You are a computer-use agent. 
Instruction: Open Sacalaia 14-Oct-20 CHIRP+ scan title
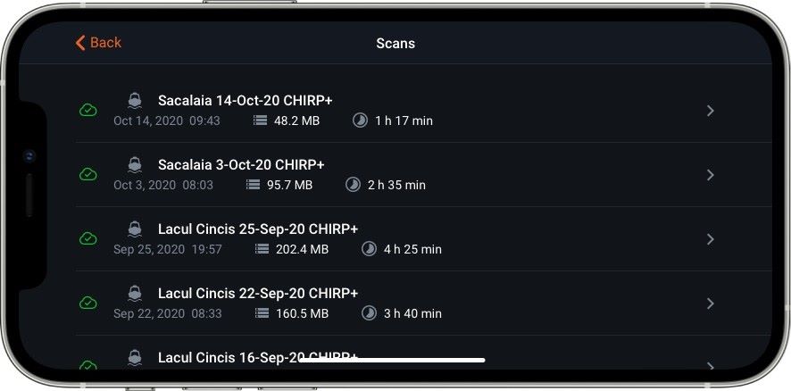(x=245, y=100)
